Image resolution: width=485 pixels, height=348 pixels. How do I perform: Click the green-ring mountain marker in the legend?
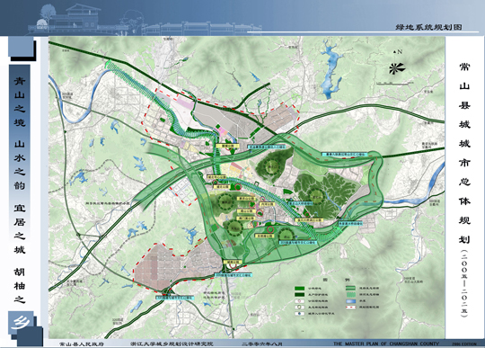299,308
